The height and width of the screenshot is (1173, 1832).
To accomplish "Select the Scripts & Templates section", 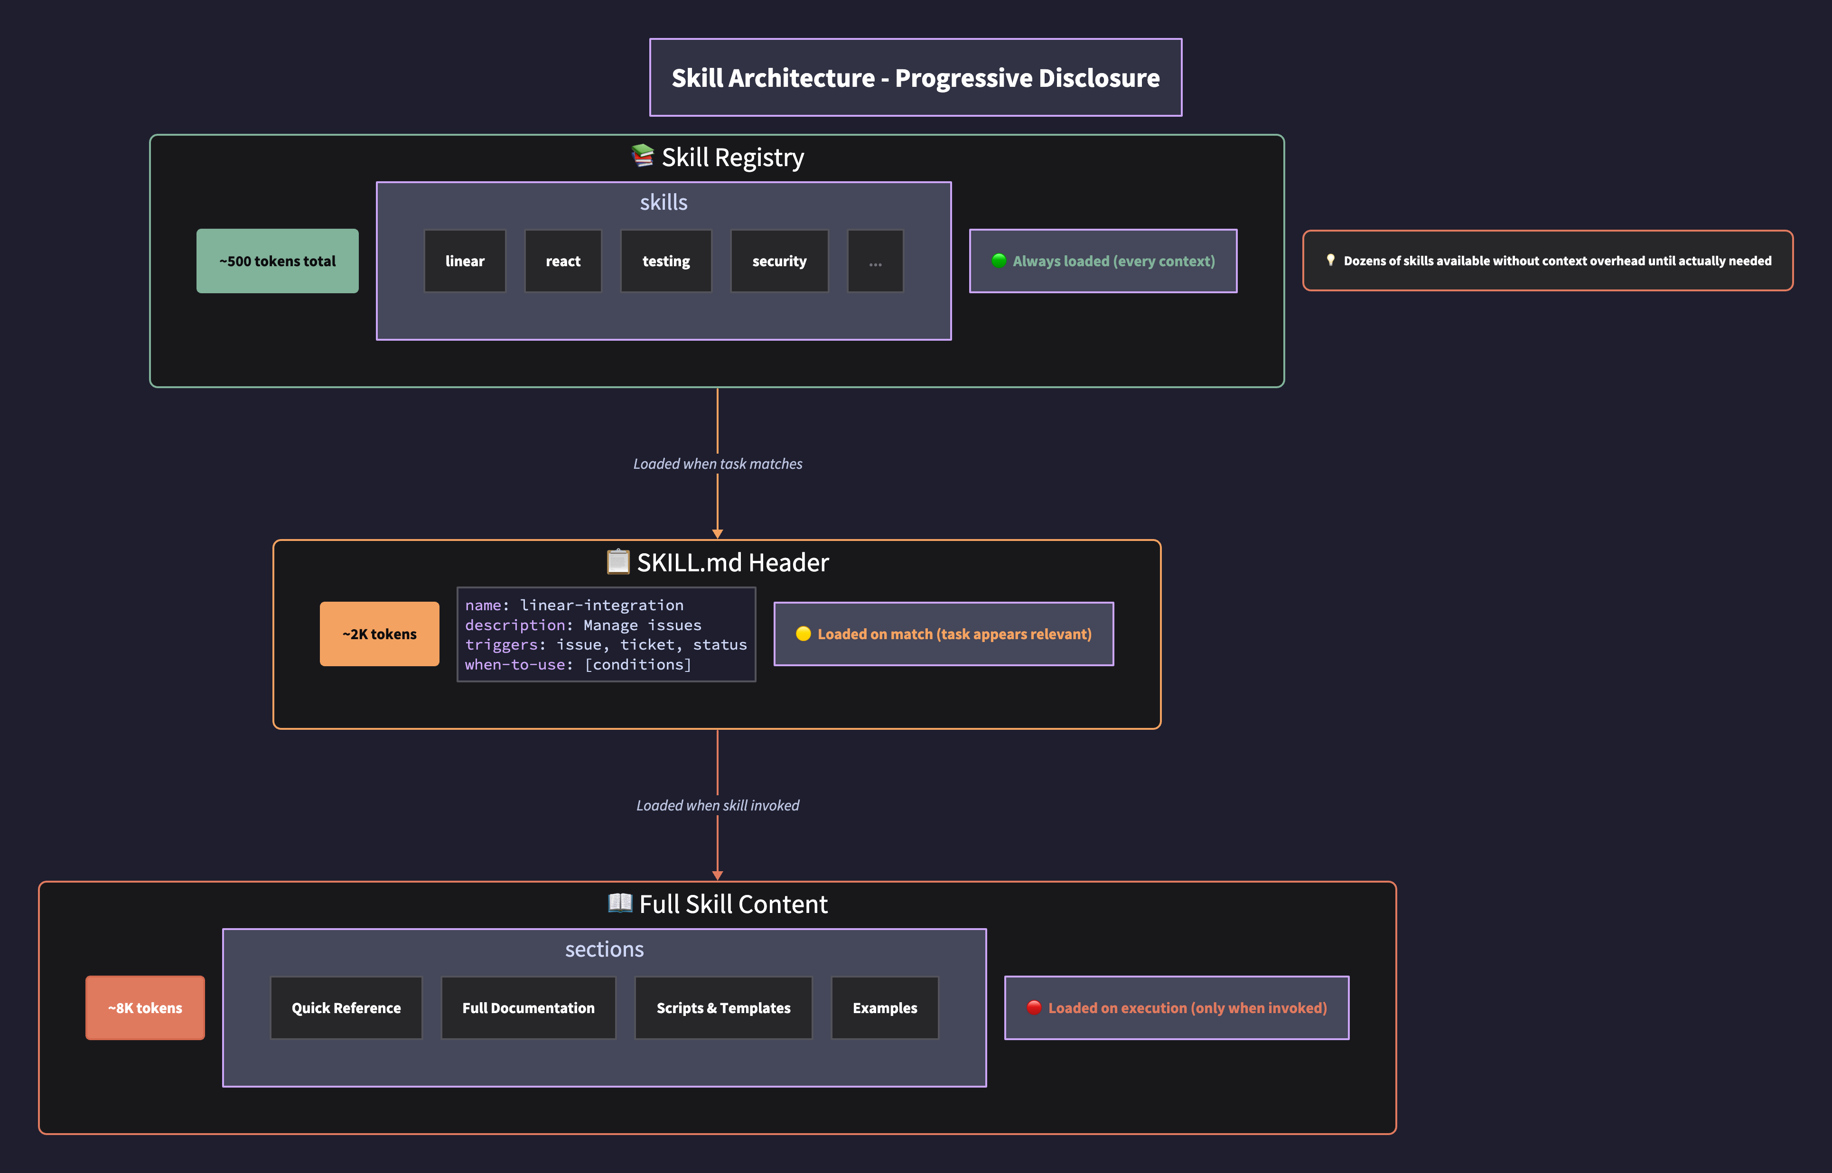I will tap(723, 1008).
